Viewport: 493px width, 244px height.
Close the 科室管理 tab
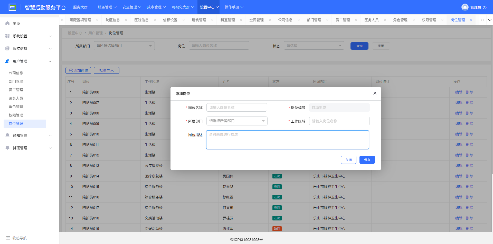click(241, 20)
